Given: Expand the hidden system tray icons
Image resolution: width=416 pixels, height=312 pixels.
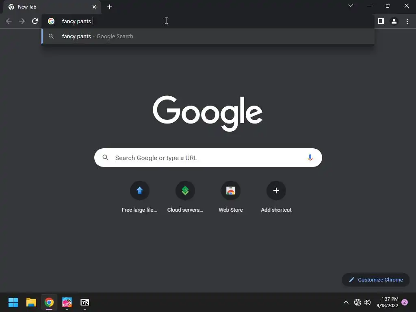Looking at the screenshot, I should click(346, 302).
